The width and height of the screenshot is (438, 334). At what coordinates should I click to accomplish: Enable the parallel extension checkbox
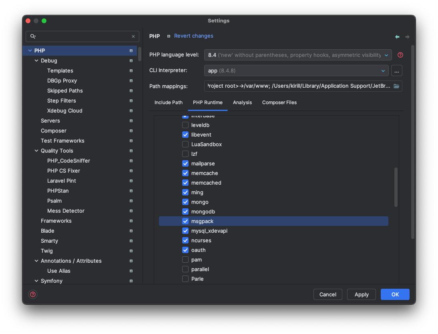[x=185, y=269]
